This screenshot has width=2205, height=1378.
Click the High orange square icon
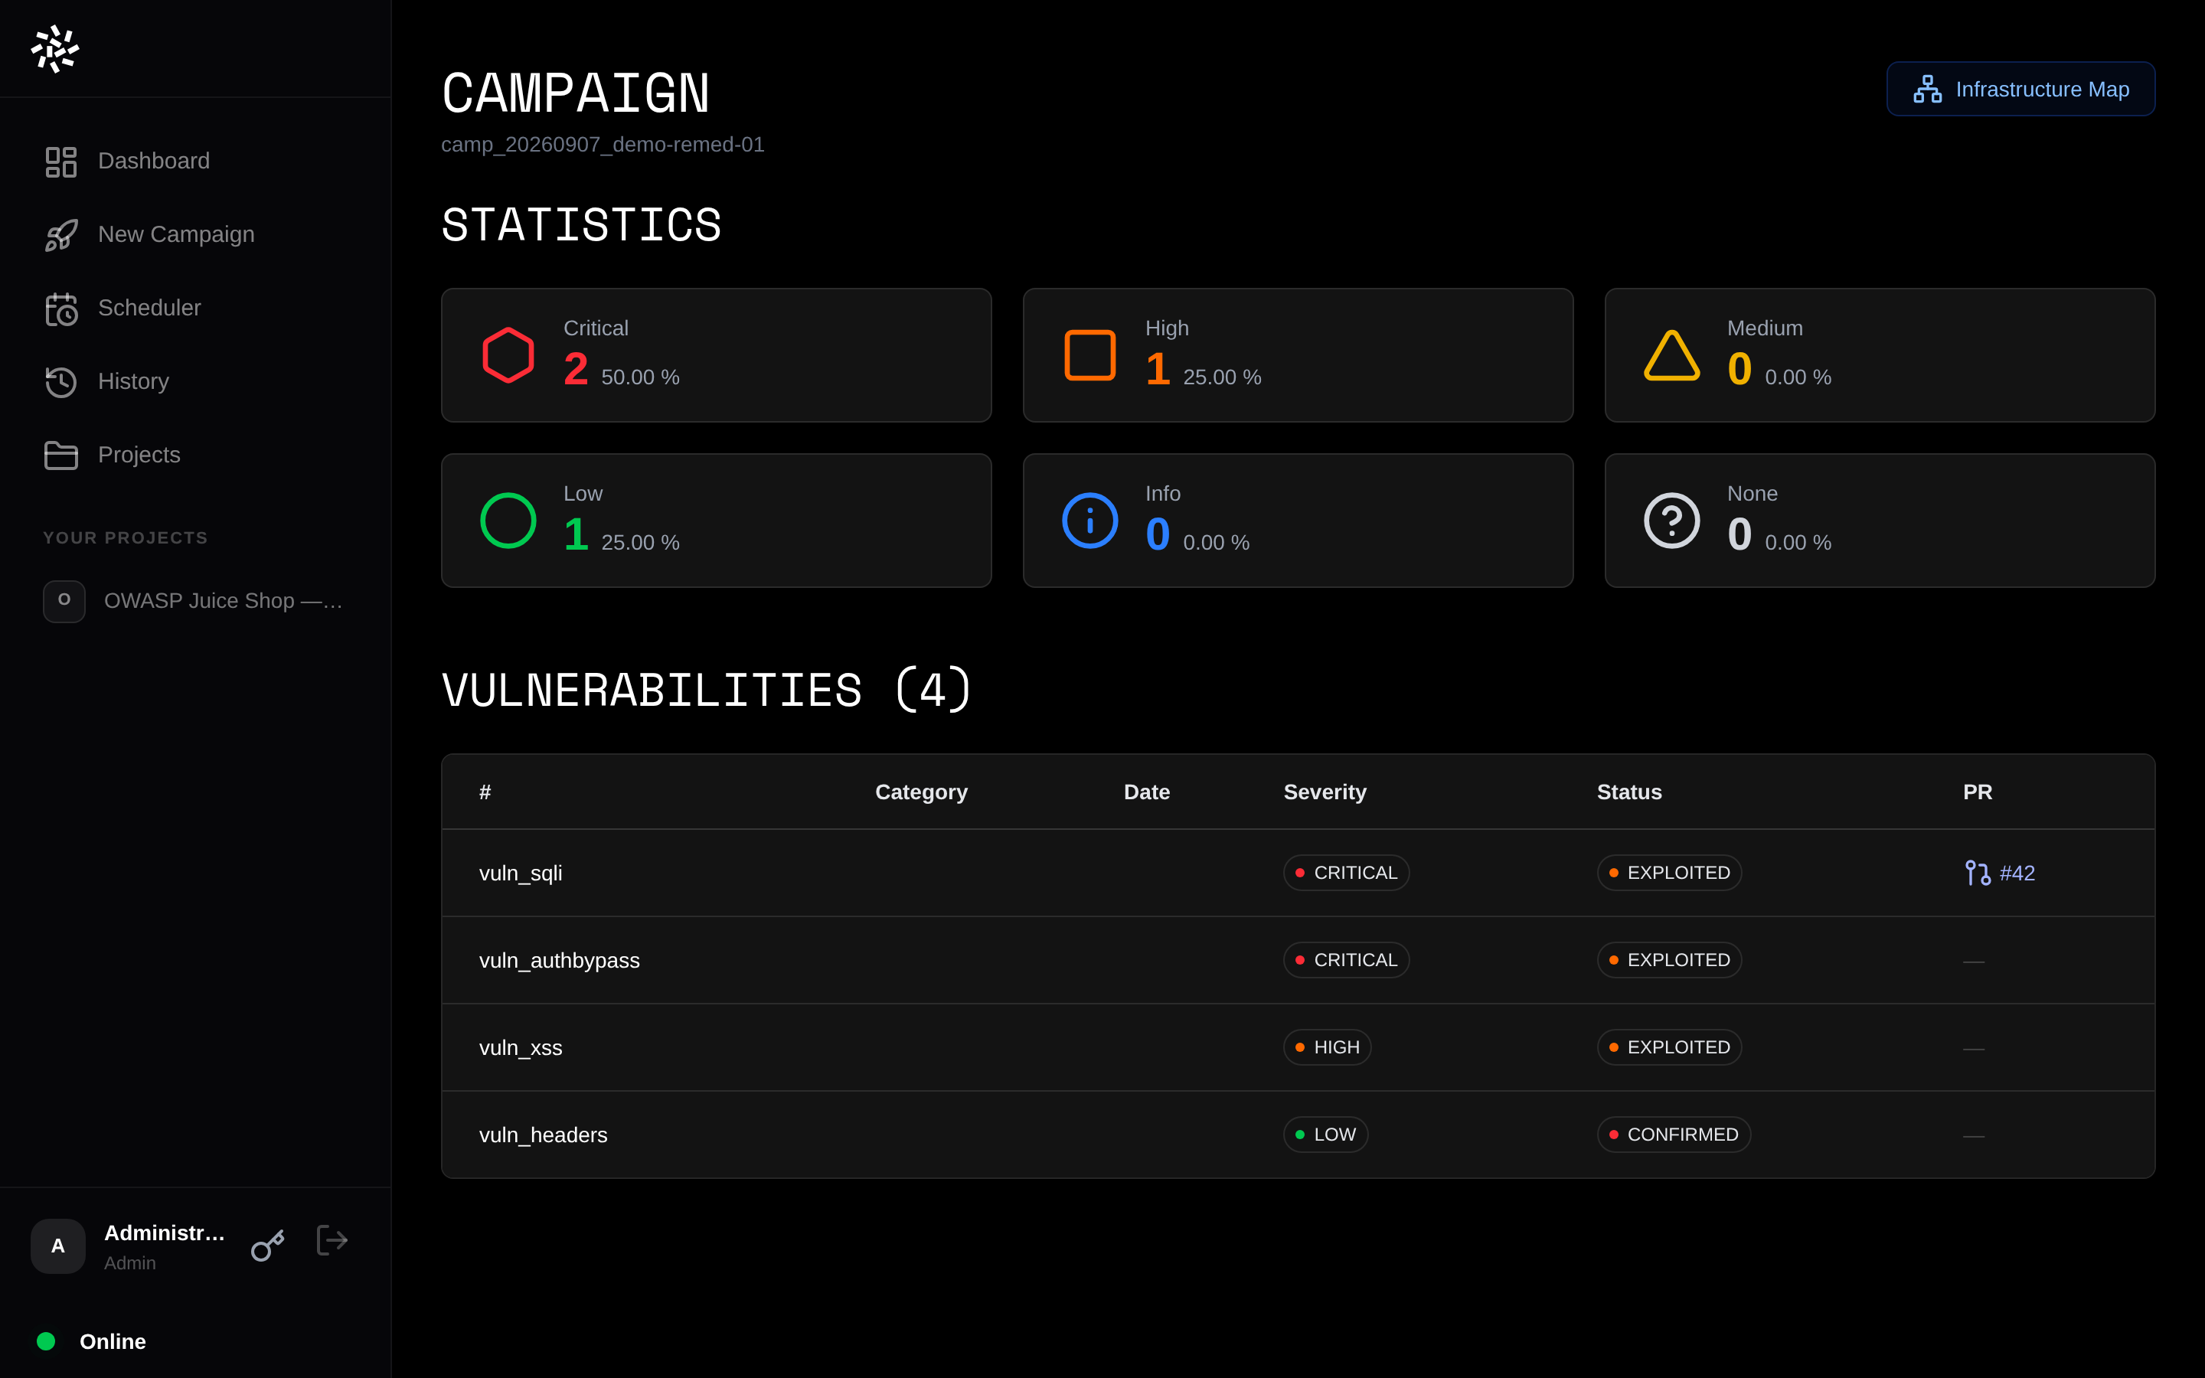coord(1089,355)
